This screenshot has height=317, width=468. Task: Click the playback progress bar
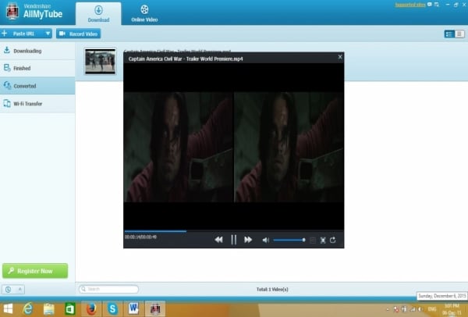coord(233,231)
